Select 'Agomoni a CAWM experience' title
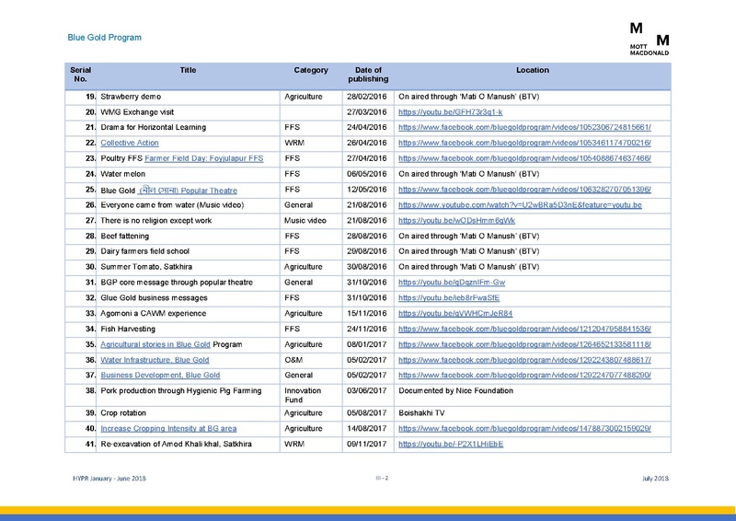The height and width of the screenshot is (521, 736). point(153,313)
